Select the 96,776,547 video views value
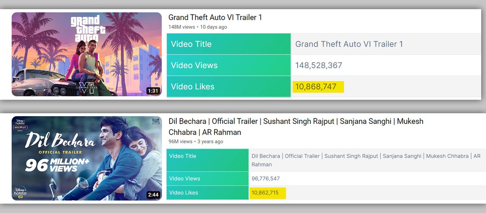 266,179
